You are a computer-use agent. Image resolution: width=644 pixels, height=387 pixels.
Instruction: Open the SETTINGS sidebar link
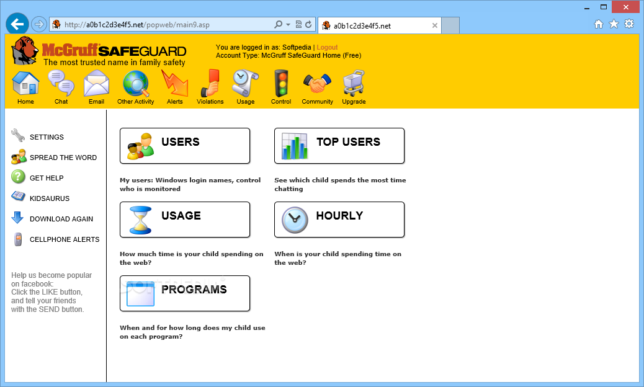(47, 137)
